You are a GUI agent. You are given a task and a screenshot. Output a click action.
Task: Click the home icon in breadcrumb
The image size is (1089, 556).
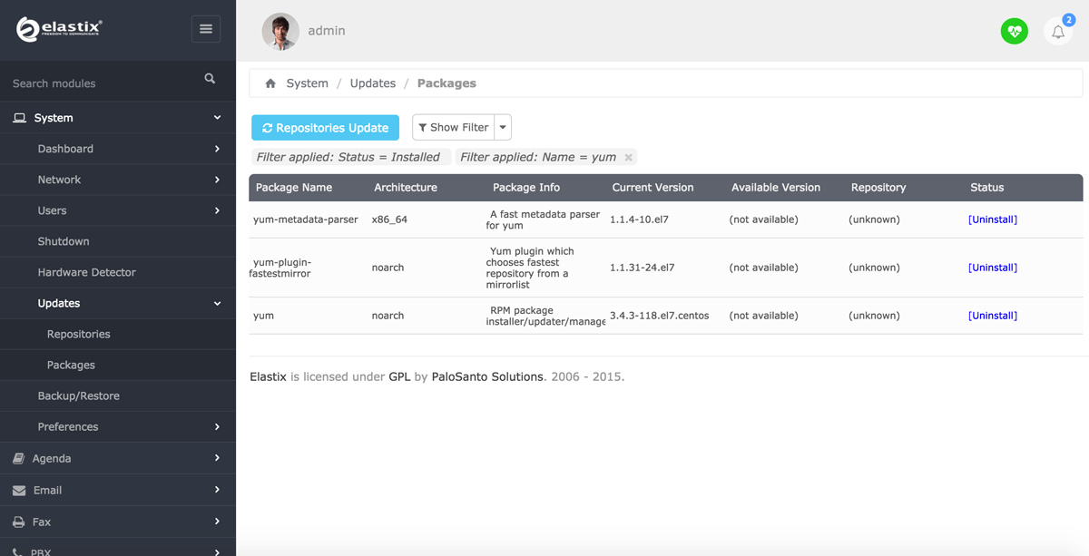[x=270, y=83]
